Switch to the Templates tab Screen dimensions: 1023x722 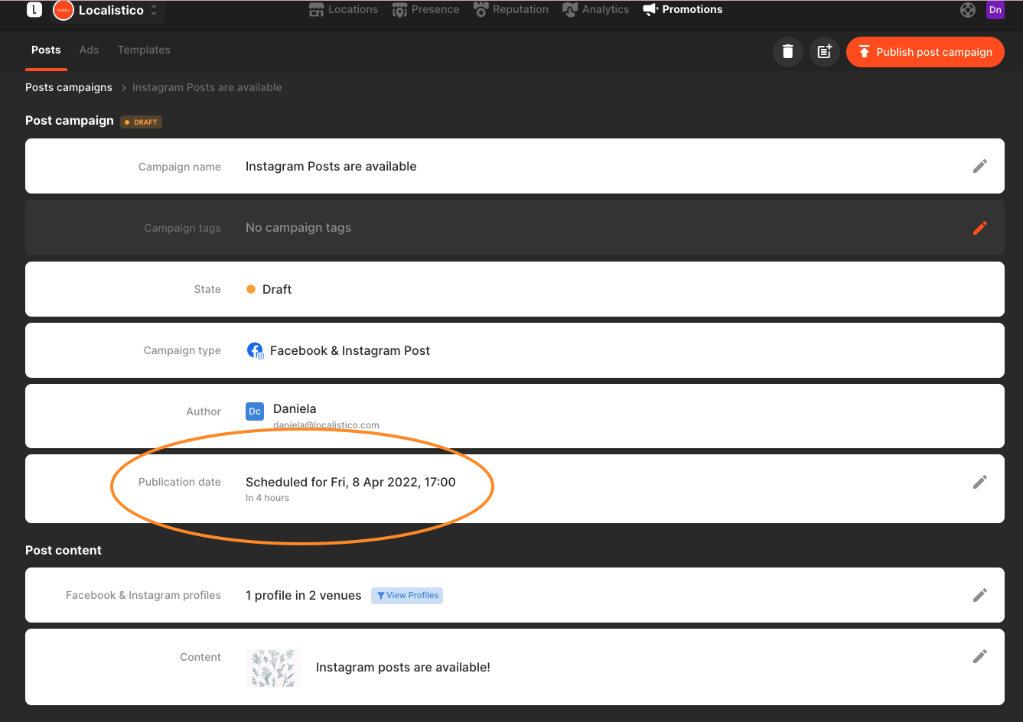(144, 50)
